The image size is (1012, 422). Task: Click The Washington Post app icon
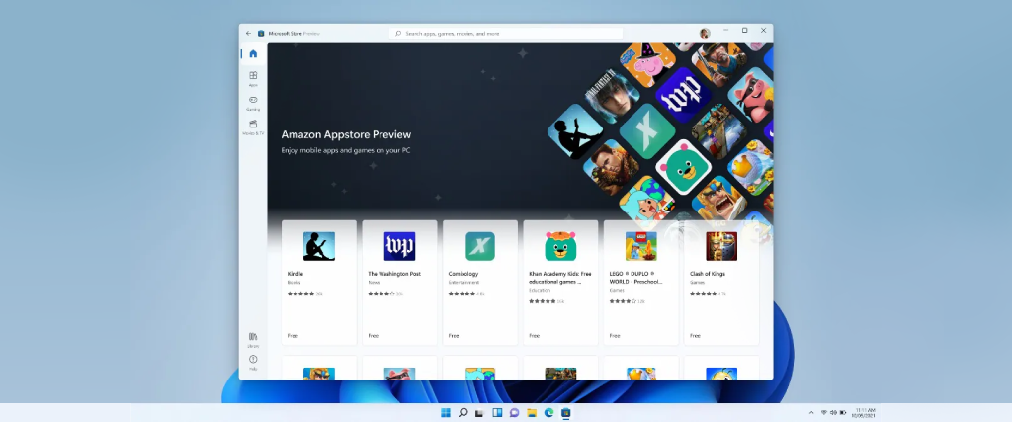399,246
